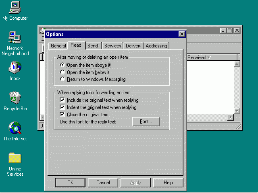The height and width of the screenshot is (193, 258).
Task: Open Help for the Options dialog
Action: click(168, 183)
